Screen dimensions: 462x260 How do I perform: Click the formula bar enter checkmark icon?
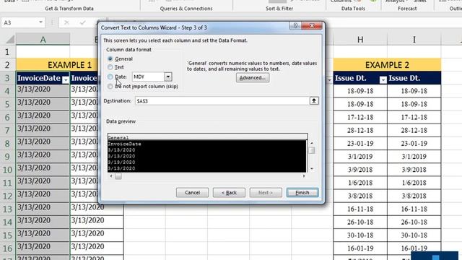tap(83, 22)
